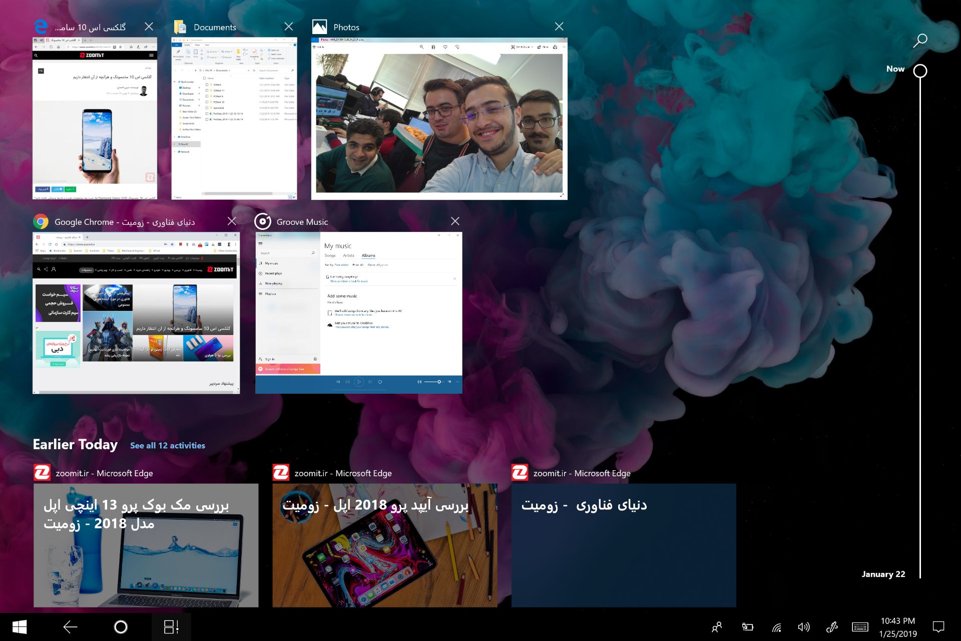Click the Groove Music title text
The width and height of the screenshot is (961, 641).
click(x=302, y=222)
